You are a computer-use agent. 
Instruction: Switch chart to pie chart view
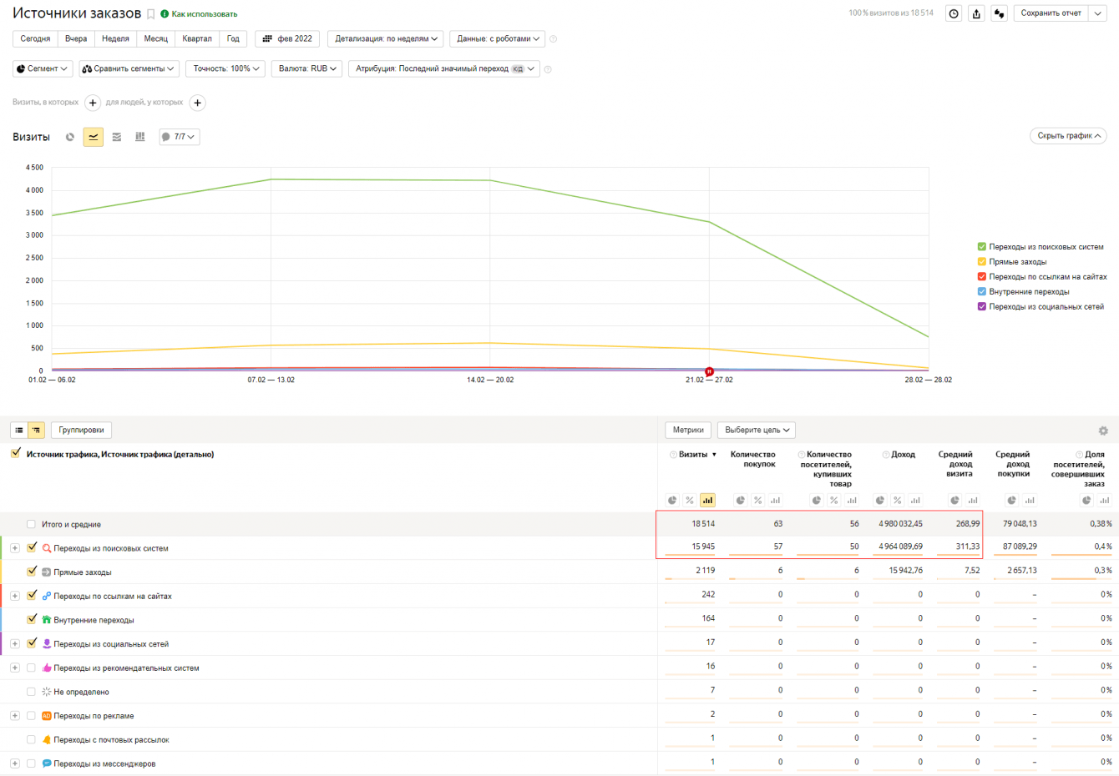click(70, 137)
